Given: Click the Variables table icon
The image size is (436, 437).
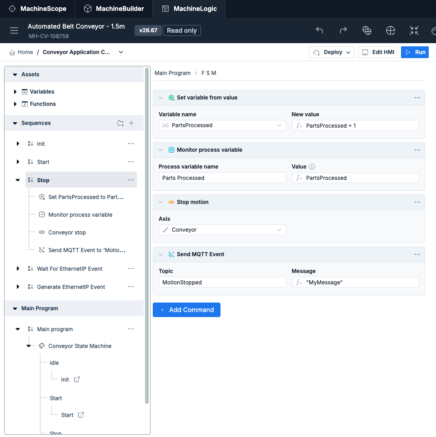Looking at the screenshot, I should (25, 92).
